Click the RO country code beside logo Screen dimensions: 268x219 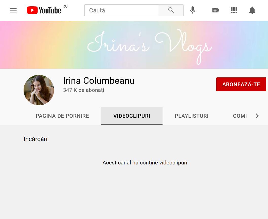click(65, 6)
